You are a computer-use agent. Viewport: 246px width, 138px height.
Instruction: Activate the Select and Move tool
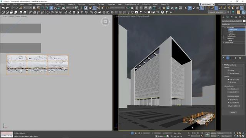pos(51,8)
